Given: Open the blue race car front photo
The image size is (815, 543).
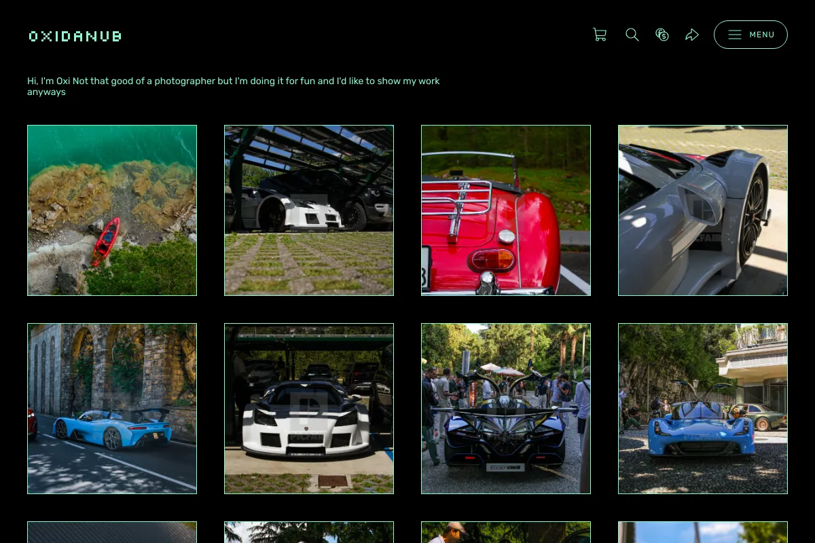Looking at the screenshot, I should 703,409.
